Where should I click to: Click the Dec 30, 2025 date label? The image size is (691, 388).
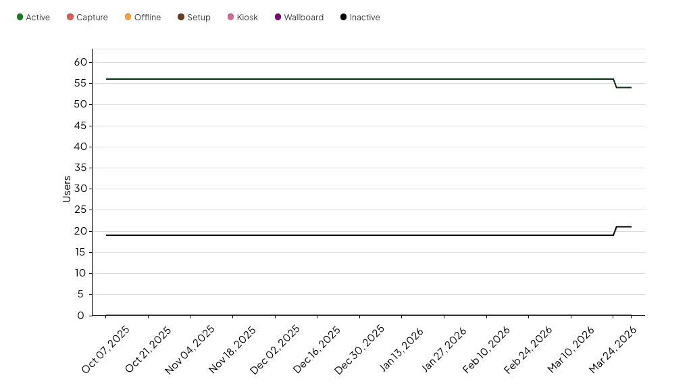pyautogui.click(x=360, y=349)
